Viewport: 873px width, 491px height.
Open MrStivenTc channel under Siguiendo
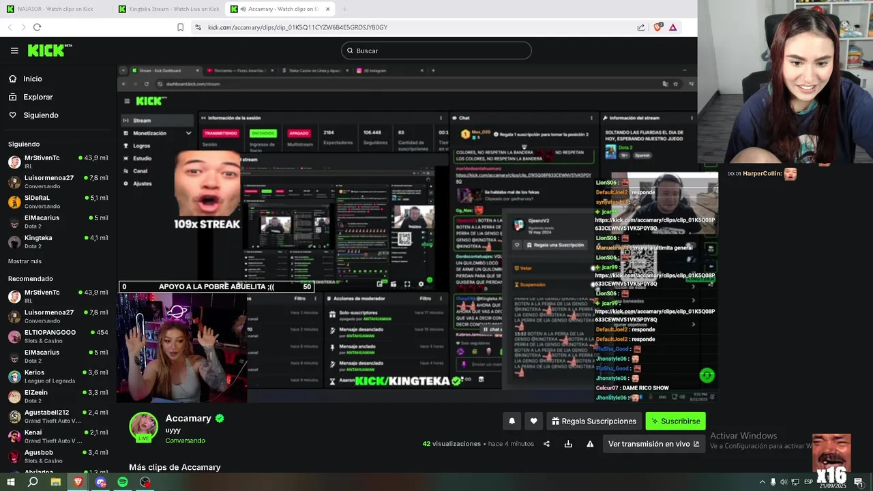[58, 162]
